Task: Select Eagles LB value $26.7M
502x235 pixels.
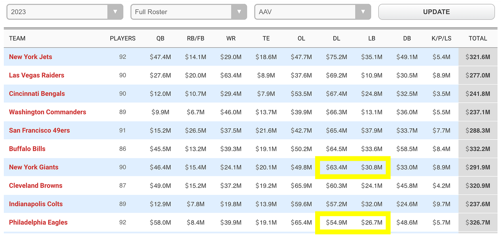Action: (x=372, y=222)
